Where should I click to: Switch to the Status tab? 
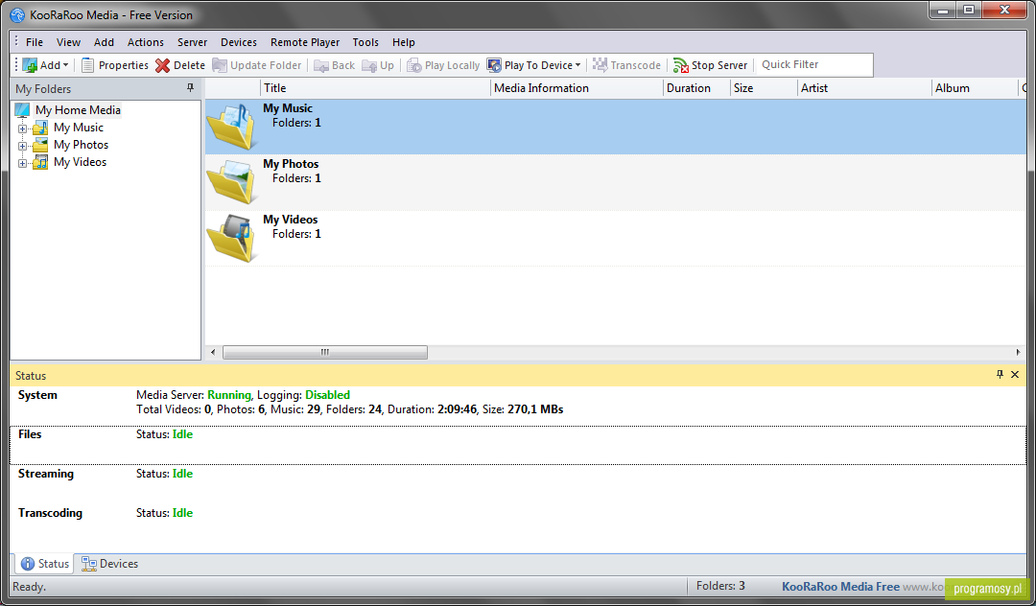(45, 564)
